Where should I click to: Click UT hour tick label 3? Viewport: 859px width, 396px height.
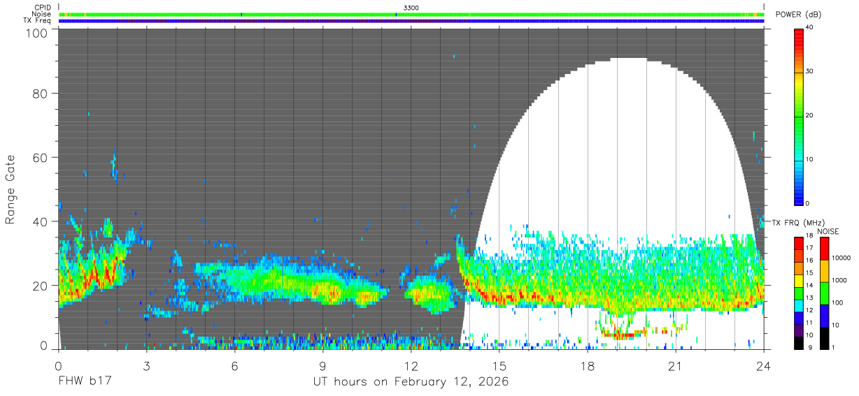coord(146,365)
